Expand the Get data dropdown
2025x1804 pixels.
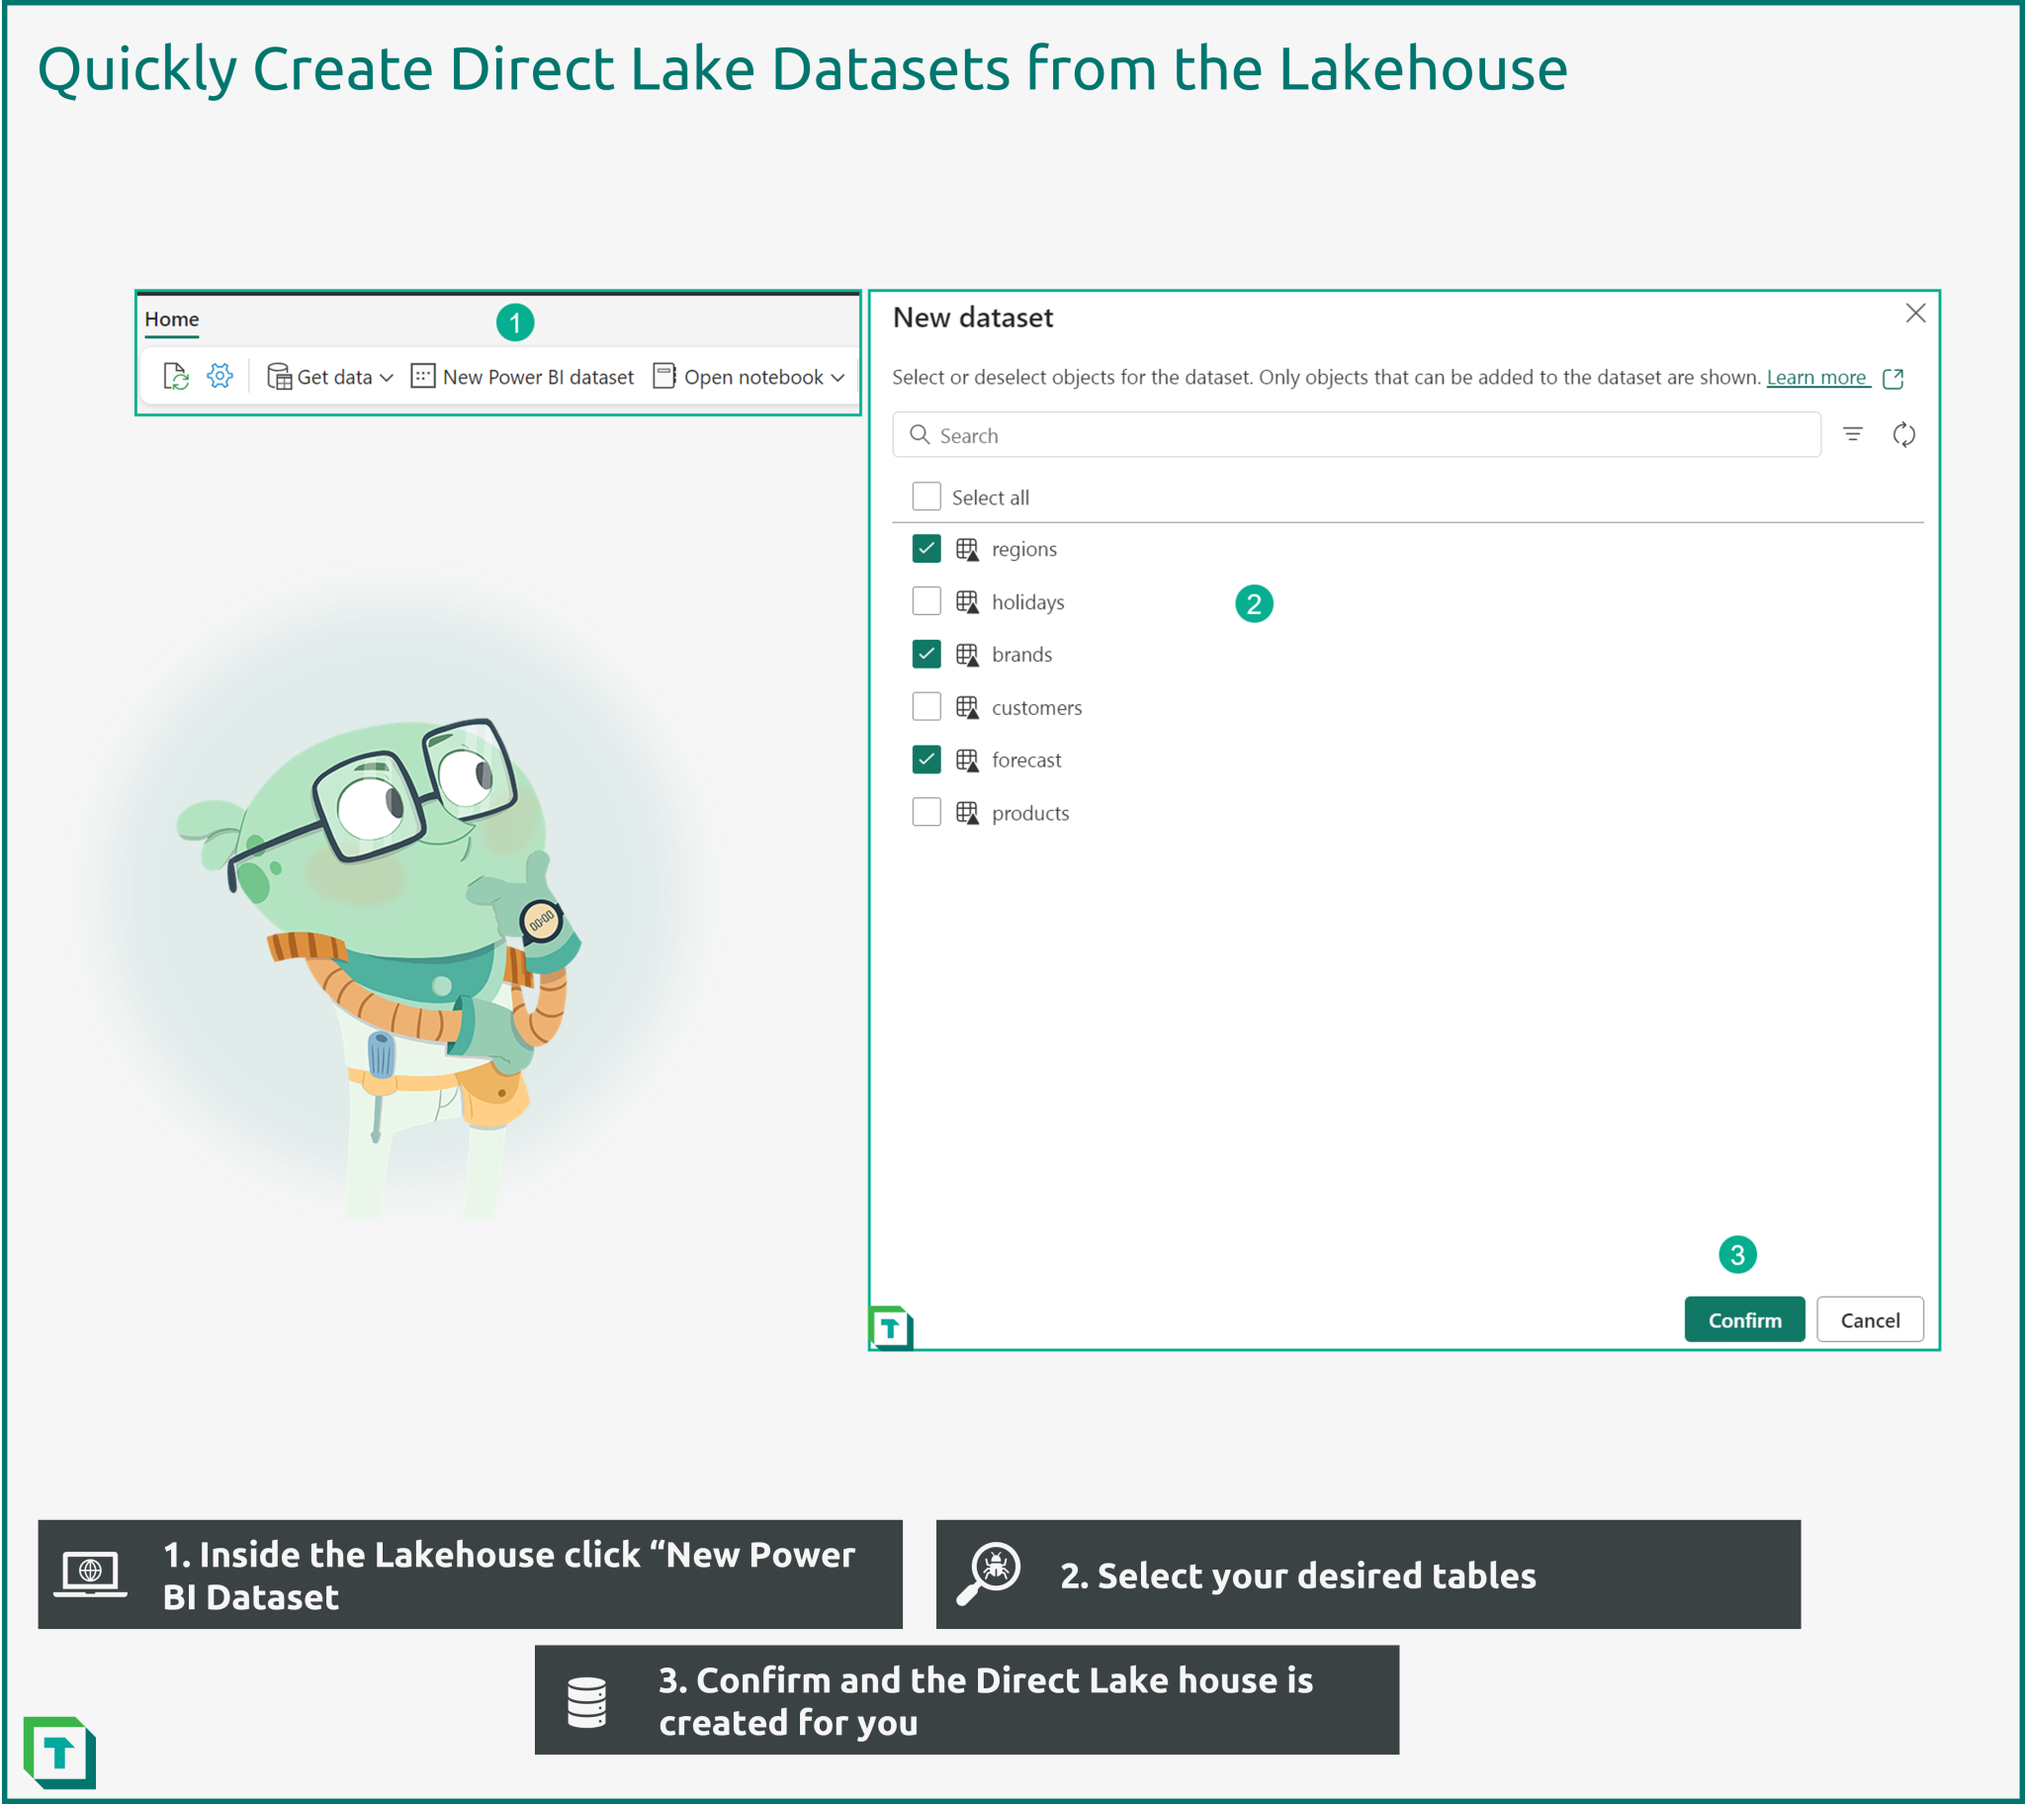387,377
